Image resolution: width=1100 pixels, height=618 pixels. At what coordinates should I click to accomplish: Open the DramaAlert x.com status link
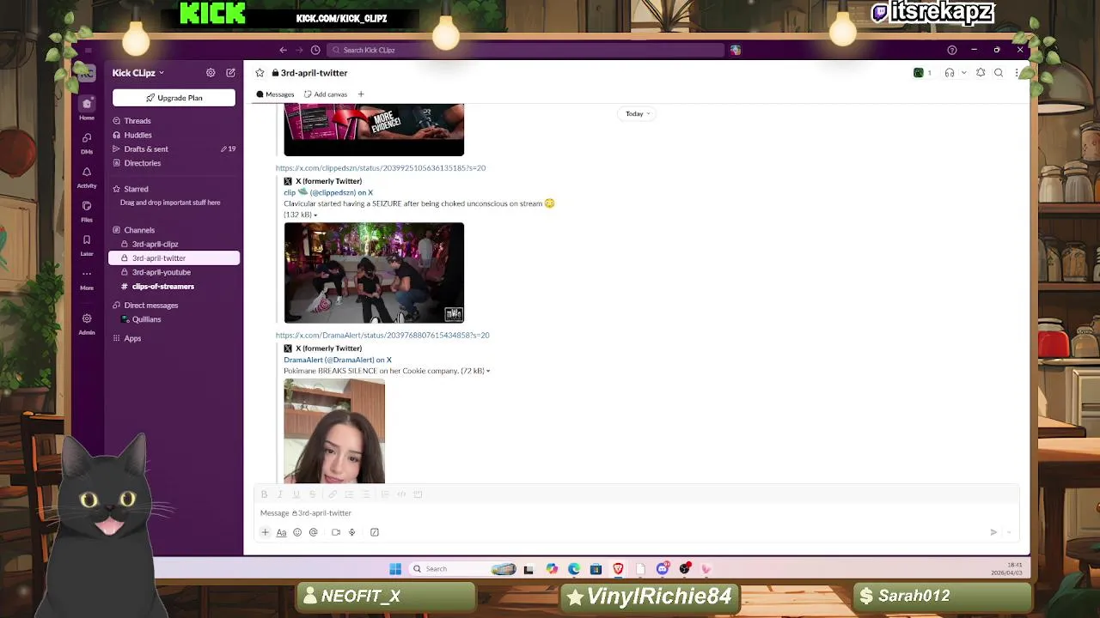click(382, 336)
